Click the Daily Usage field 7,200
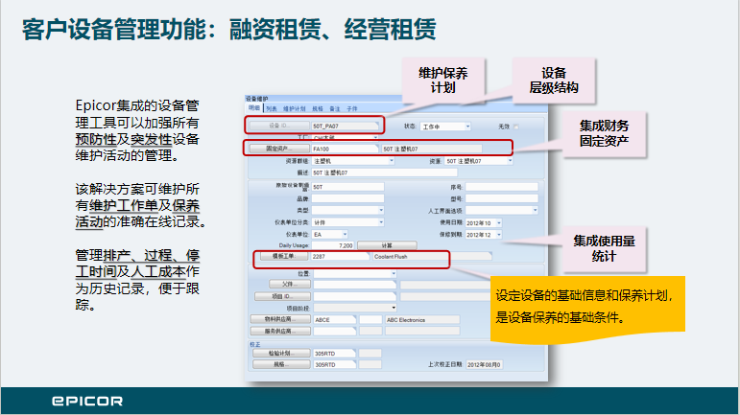This screenshot has height=415, width=740. click(x=333, y=245)
